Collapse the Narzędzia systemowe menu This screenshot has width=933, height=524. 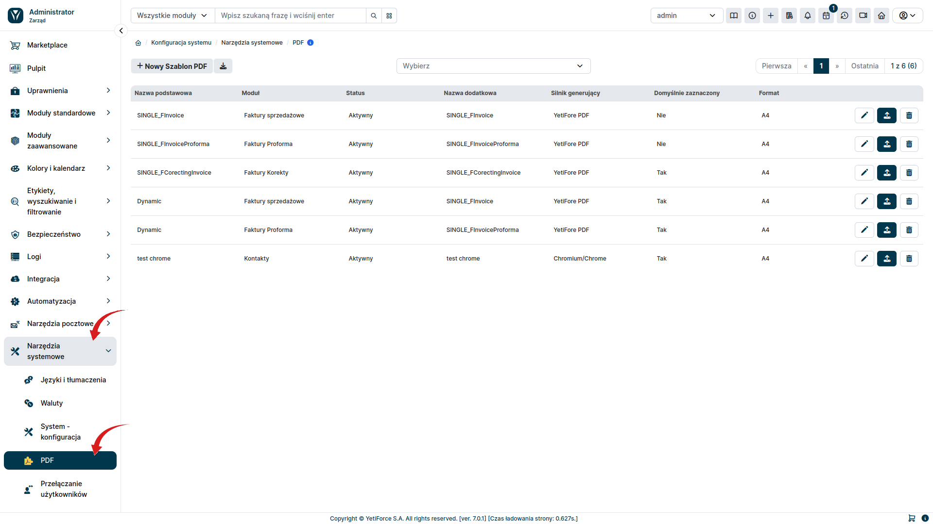click(x=60, y=351)
